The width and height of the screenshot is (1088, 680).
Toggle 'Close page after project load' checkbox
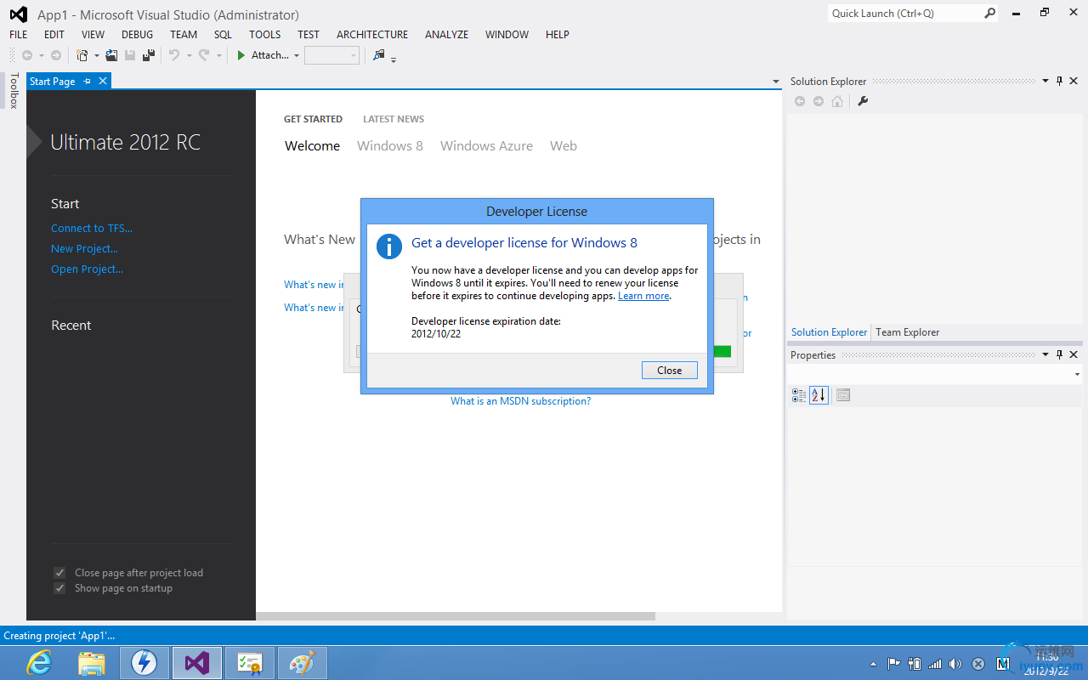click(59, 573)
